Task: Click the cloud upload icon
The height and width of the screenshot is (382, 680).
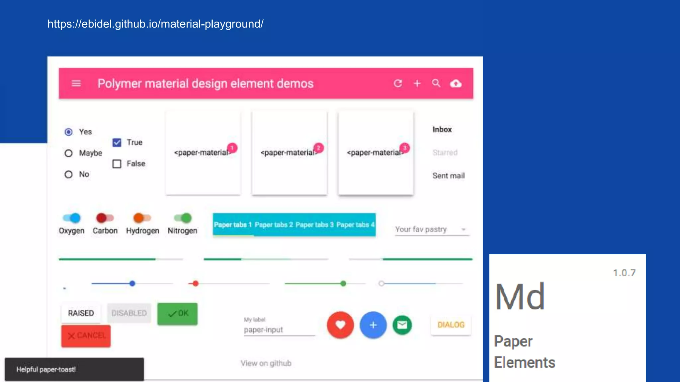Action: pyautogui.click(x=456, y=84)
